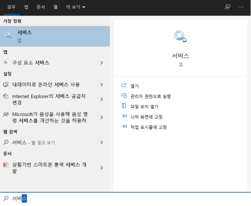Click the 서비스 gear icon in best match

pyautogui.click(x=8, y=35)
